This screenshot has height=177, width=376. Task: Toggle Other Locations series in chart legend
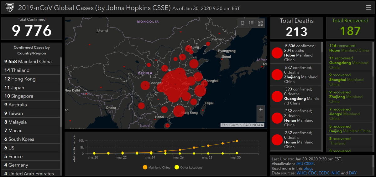188,167
